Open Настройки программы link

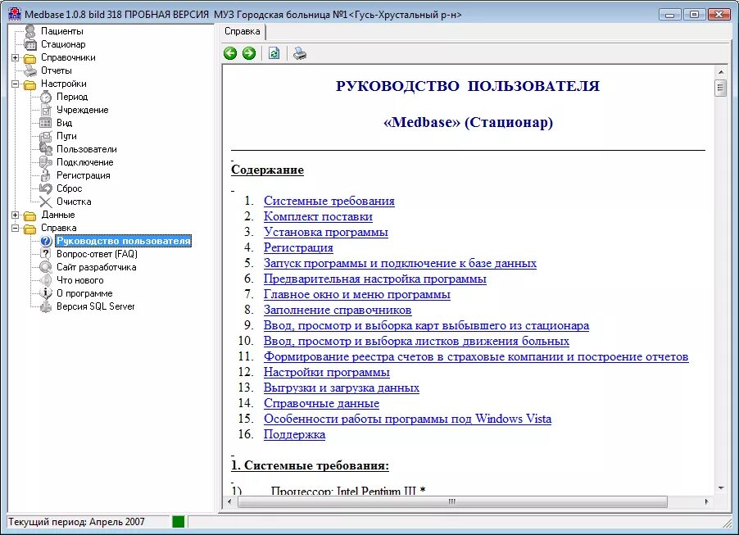point(327,372)
